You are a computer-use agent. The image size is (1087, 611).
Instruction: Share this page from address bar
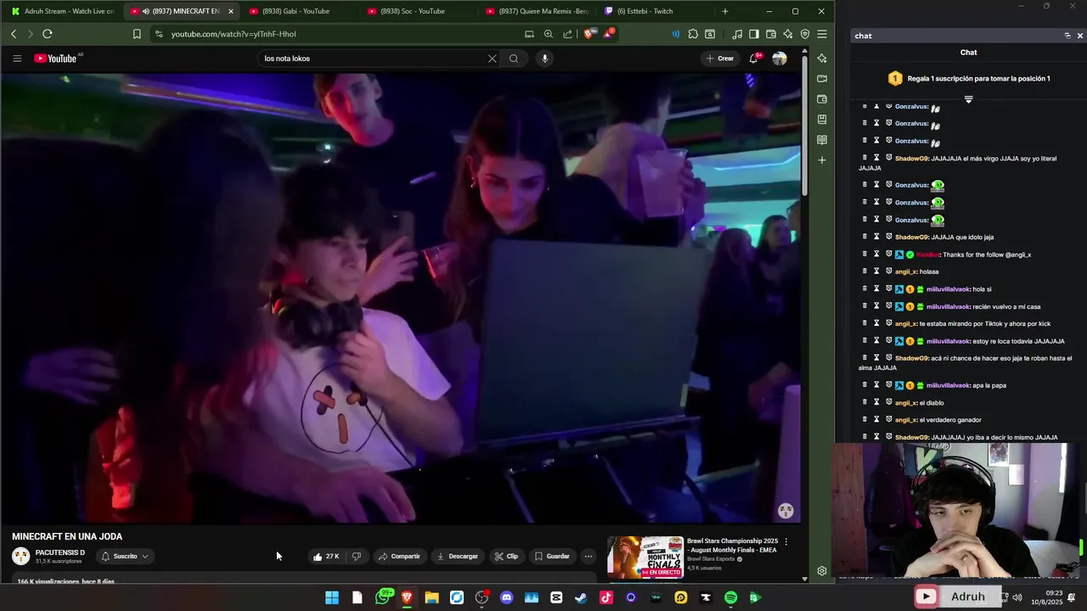tap(567, 34)
